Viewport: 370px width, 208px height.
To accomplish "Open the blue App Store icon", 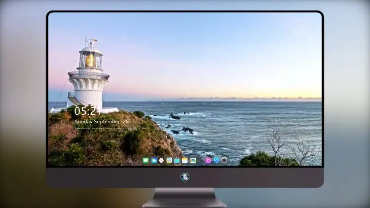I will 217,160.
